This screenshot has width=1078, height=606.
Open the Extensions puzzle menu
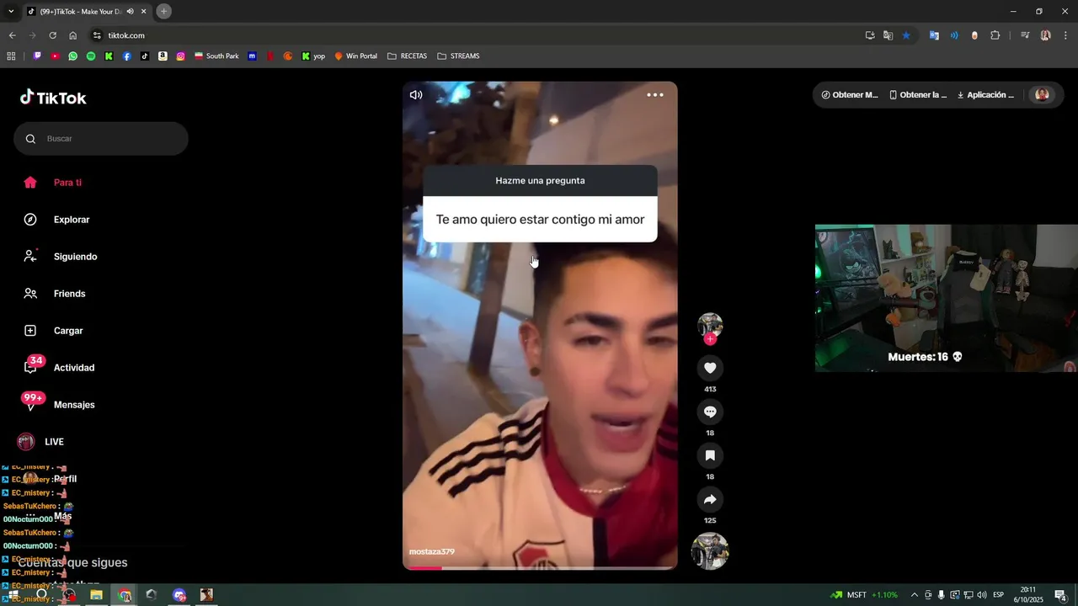pos(995,35)
